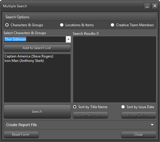Click inside the empty search results list
This screenshot has height=142, width=160.
[x=115, y=69]
